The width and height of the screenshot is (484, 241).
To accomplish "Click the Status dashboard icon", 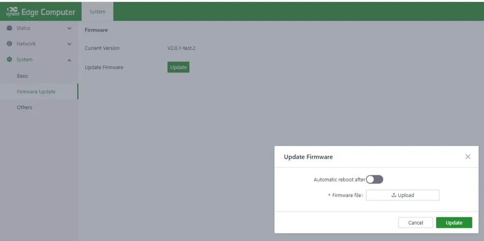I will point(9,28).
